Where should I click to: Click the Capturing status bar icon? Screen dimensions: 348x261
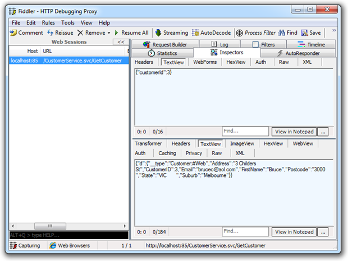(13, 245)
